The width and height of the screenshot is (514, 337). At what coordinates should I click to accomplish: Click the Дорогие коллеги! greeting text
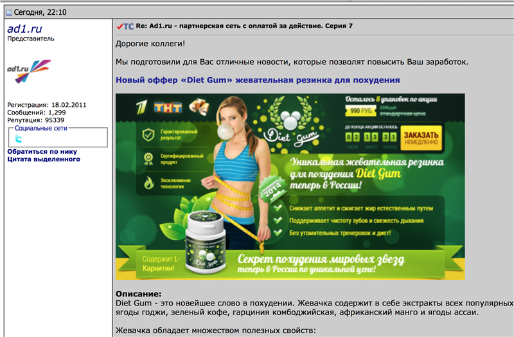150,44
